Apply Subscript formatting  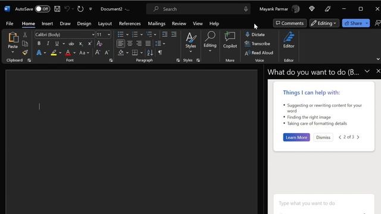coord(80,43)
